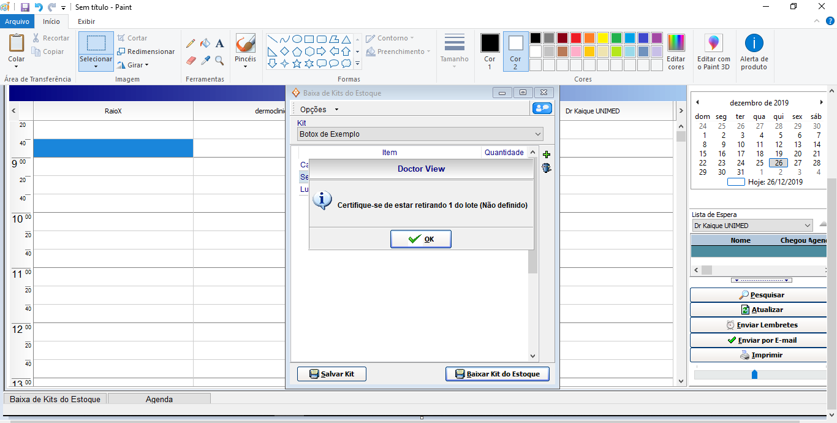
Task: Open the Opções dropdown menu
Action: click(x=319, y=109)
